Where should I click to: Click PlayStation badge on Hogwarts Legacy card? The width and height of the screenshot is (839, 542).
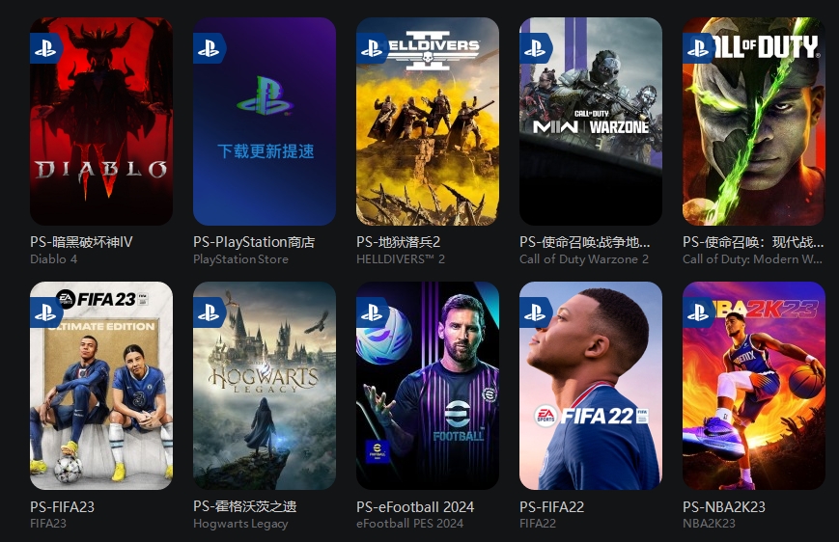[210, 312]
